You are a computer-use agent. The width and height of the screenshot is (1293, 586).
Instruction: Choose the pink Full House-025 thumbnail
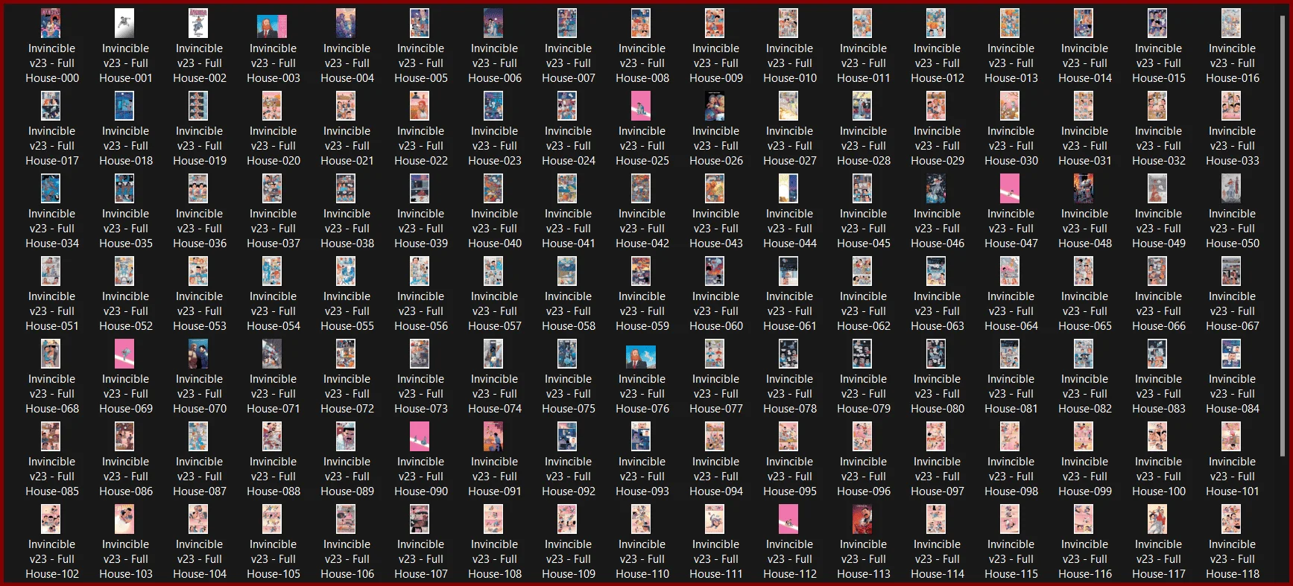pyautogui.click(x=641, y=106)
